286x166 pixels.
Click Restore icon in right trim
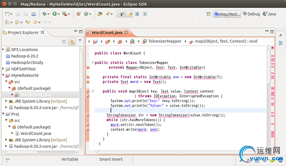(281, 36)
